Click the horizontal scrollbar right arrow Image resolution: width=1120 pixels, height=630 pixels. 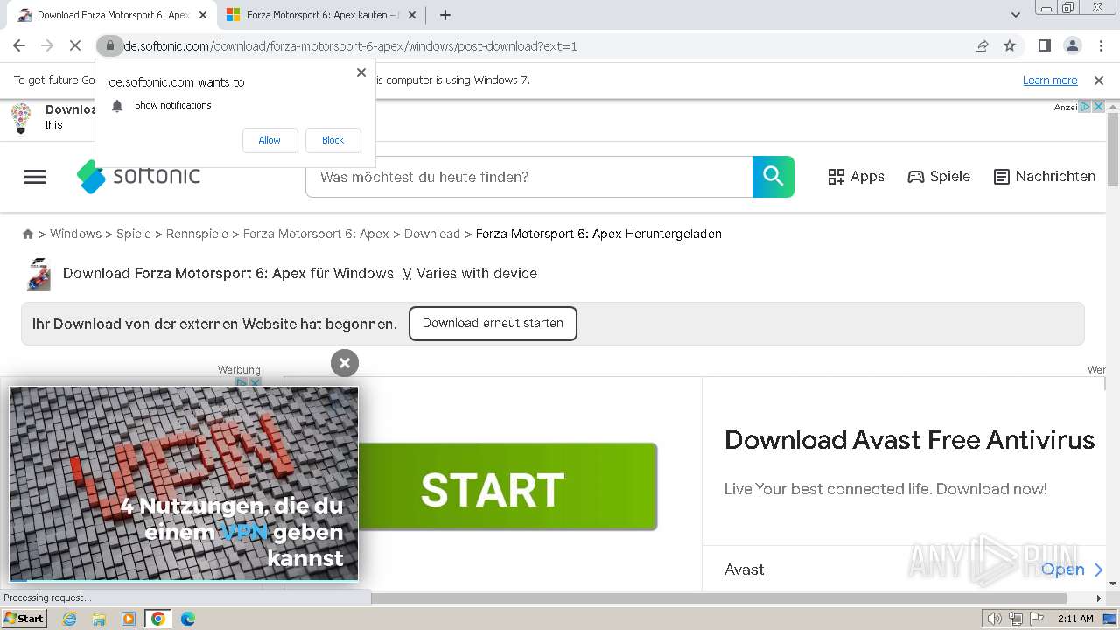click(1100, 598)
